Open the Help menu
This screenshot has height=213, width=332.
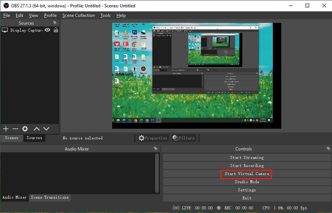[x=121, y=16]
